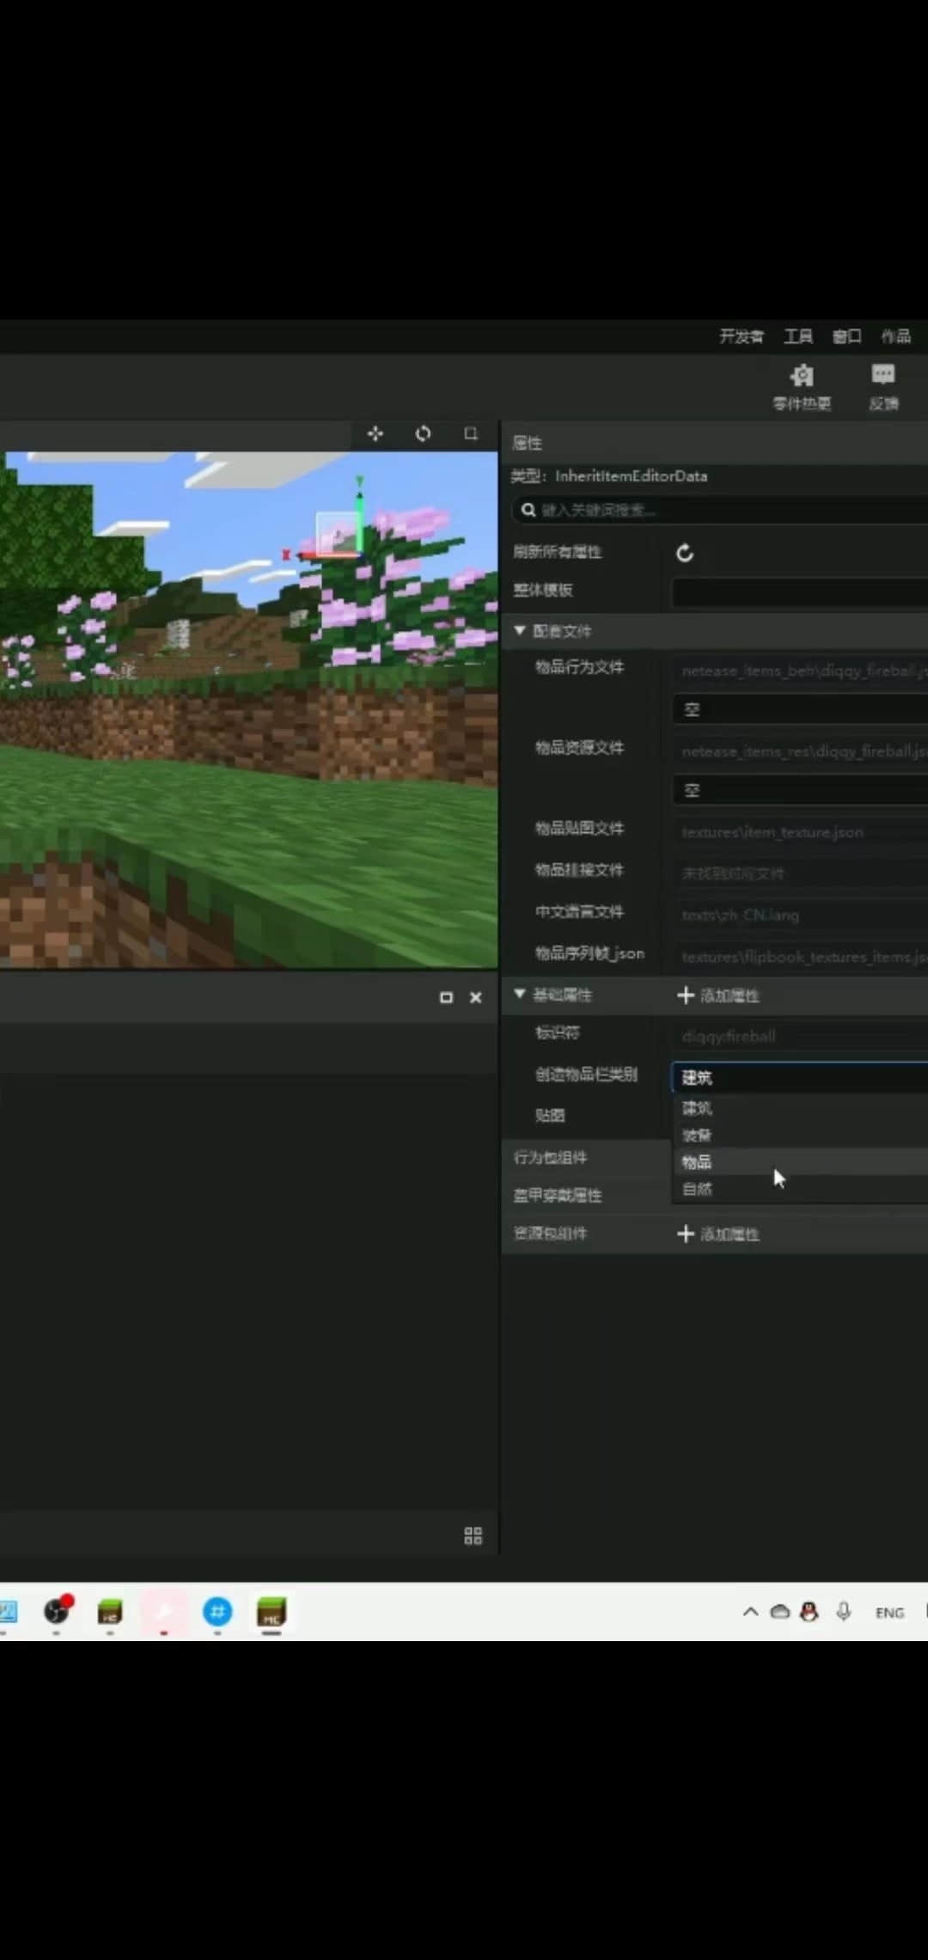The width and height of the screenshot is (928, 1960).
Task: Click the refresh all properties icon
Action: click(685, 553)
